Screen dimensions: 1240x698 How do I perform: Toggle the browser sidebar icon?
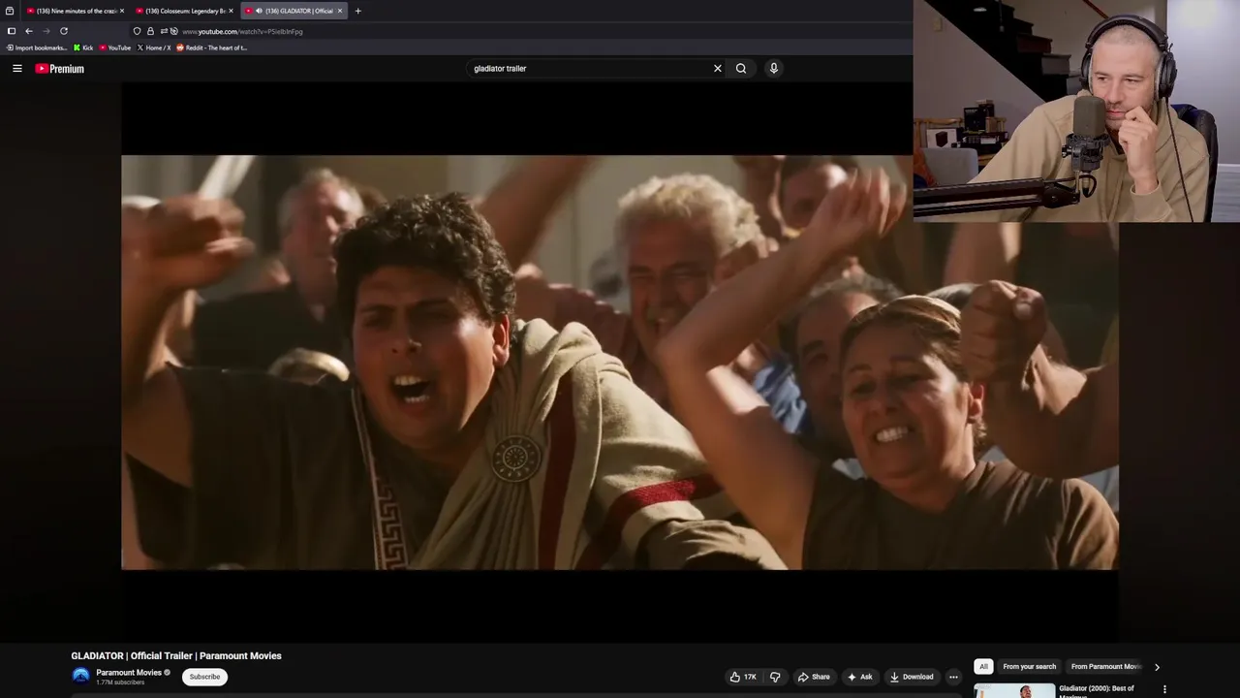tap(12, 31)
